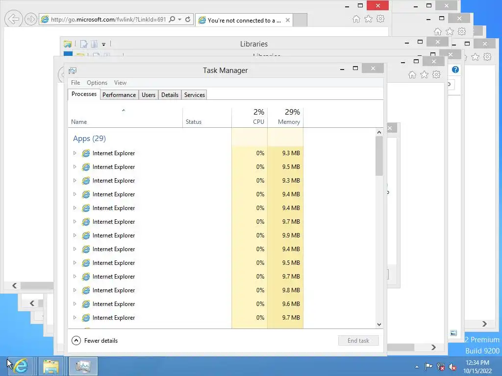Open Libraries quick access toolbar dropdown arrow
The width and height of the screenshot is (502, 376).
click(103, 45)
